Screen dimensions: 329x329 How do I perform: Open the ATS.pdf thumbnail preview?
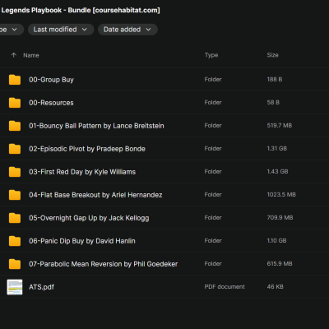click(15, 287)
